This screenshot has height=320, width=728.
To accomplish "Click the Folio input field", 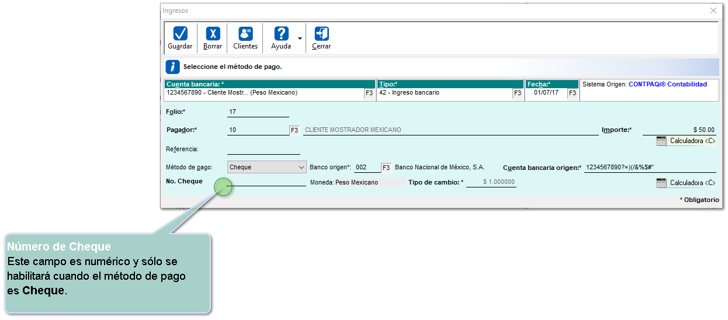I will coord(258,112).
